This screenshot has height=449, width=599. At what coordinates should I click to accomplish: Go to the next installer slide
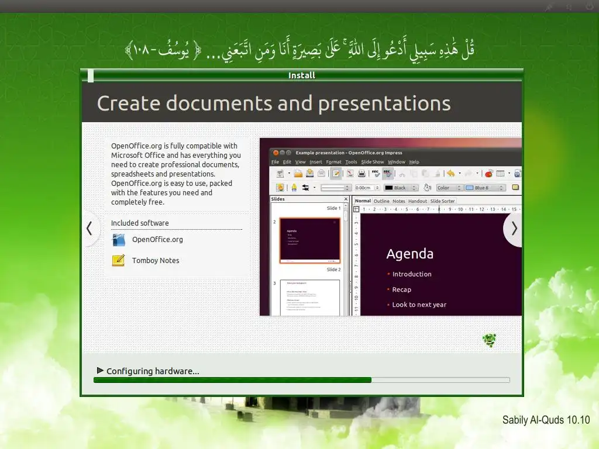pyautogui.click(x=514, y=229)
